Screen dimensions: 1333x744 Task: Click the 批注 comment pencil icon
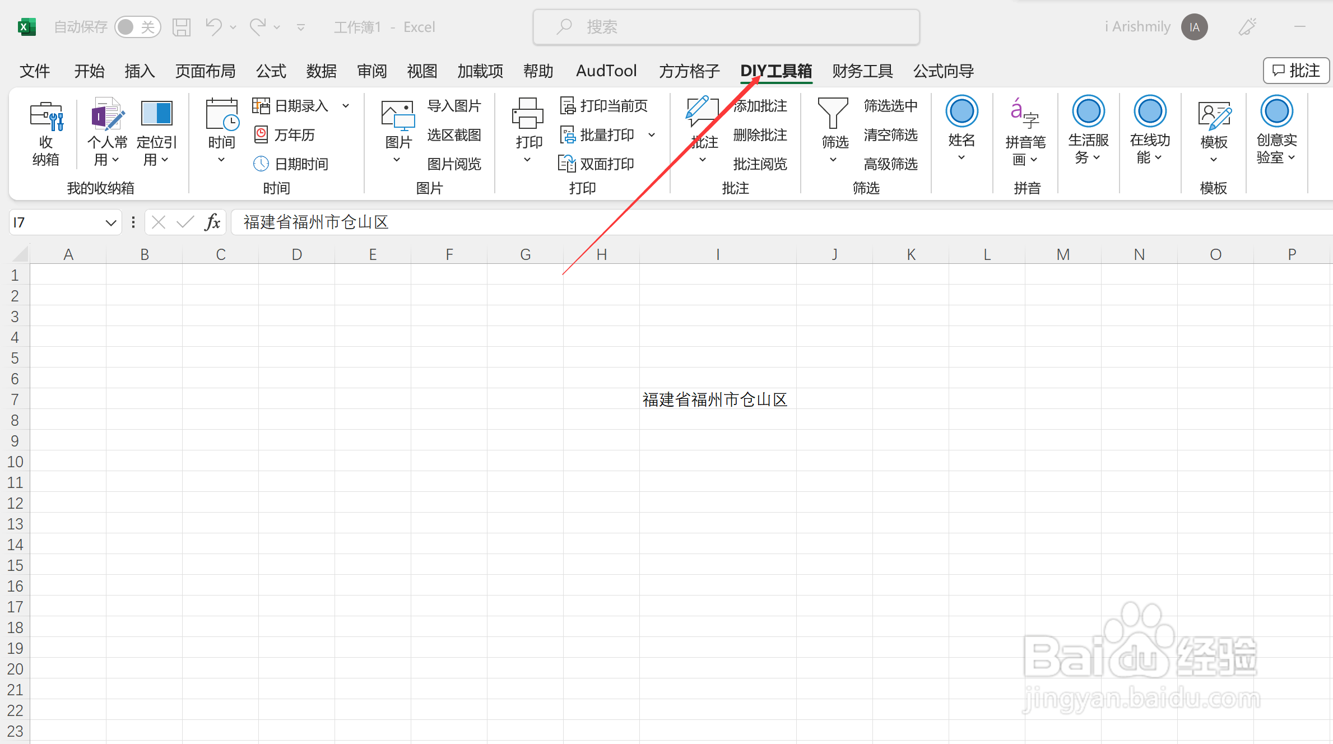(702, 112)
